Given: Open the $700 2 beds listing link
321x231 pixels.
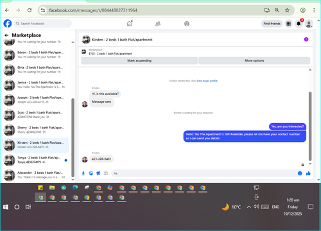Looking at the screenshot, I should (110, 54).
